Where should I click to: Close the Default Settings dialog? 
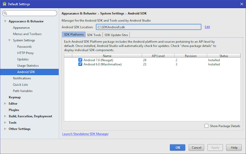point(242,4)
